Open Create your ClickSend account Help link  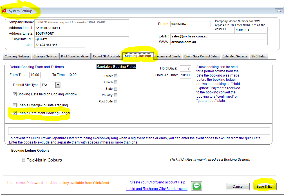coord(157,182)
